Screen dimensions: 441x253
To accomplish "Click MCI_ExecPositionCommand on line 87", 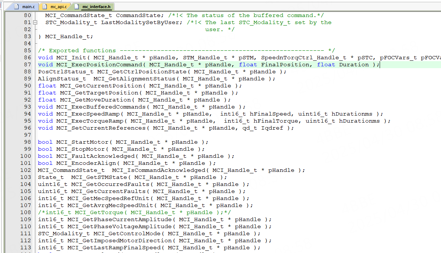I will pyautogui.click(x=99, y=65).
